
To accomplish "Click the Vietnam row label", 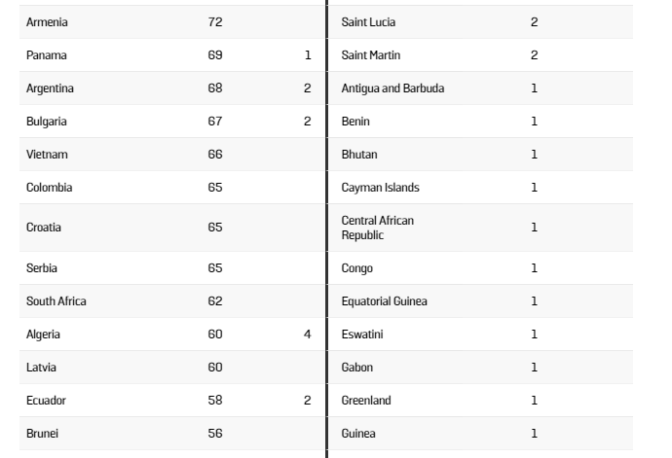I will tap(47, 155).
